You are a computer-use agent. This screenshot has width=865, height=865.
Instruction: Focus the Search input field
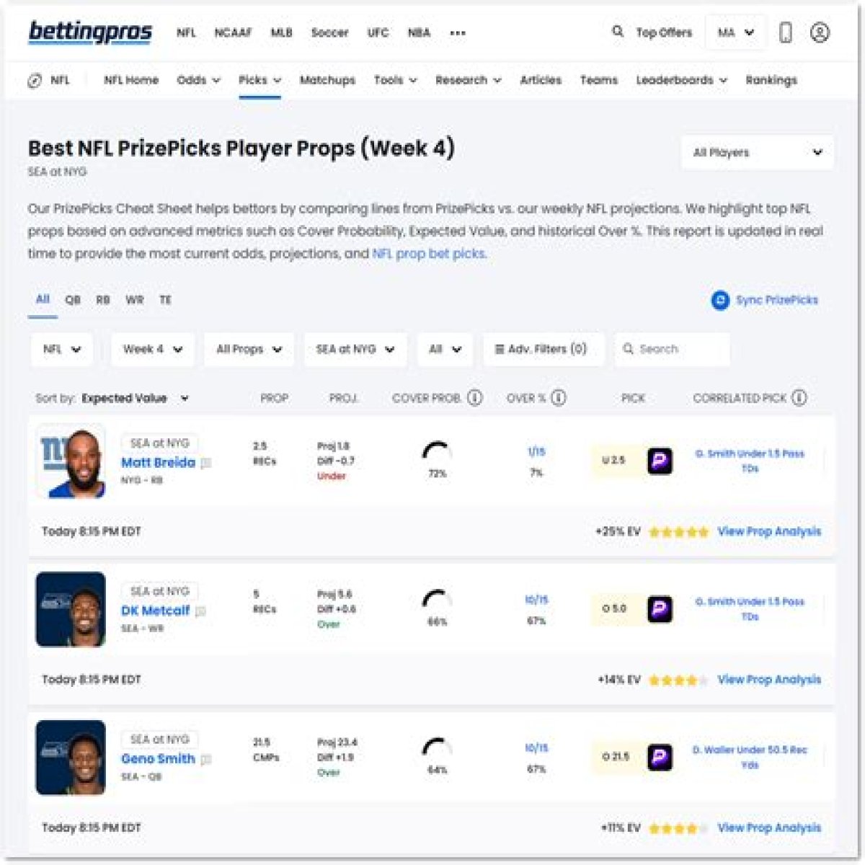672,349
